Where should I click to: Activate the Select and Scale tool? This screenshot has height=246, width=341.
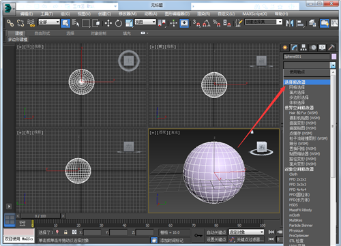(129, 23)
